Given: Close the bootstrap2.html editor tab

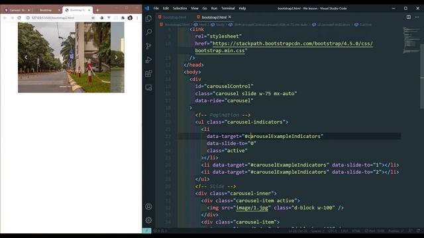Looking at the screenshot, I should (230, 17).
